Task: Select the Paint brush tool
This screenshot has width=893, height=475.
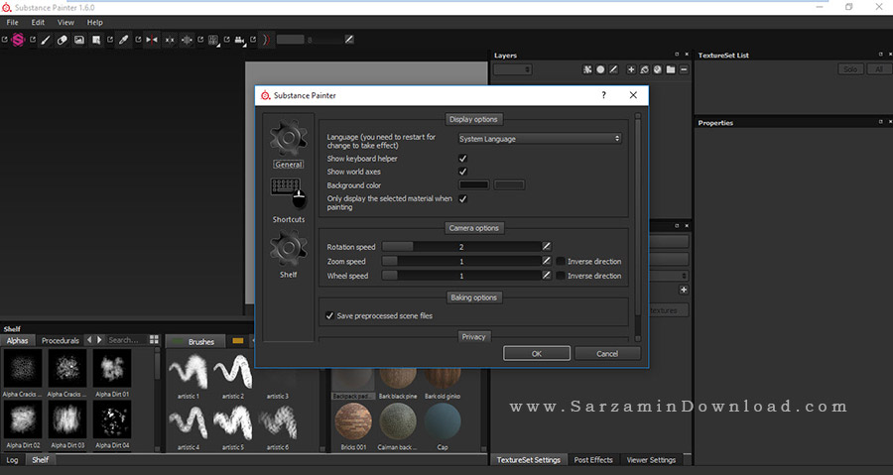Action: coord(46,40)
